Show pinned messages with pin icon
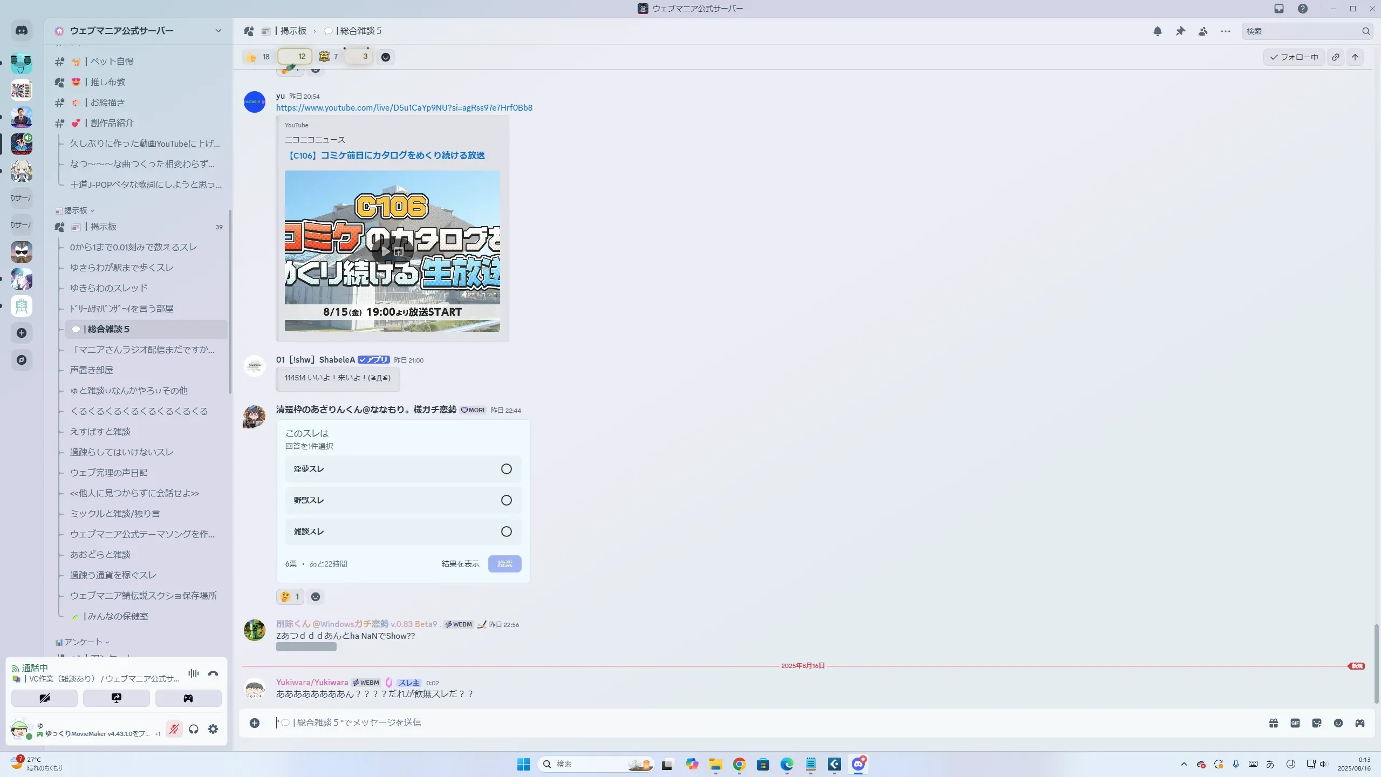The image size is (1381, 777). tap(1180, 31)
